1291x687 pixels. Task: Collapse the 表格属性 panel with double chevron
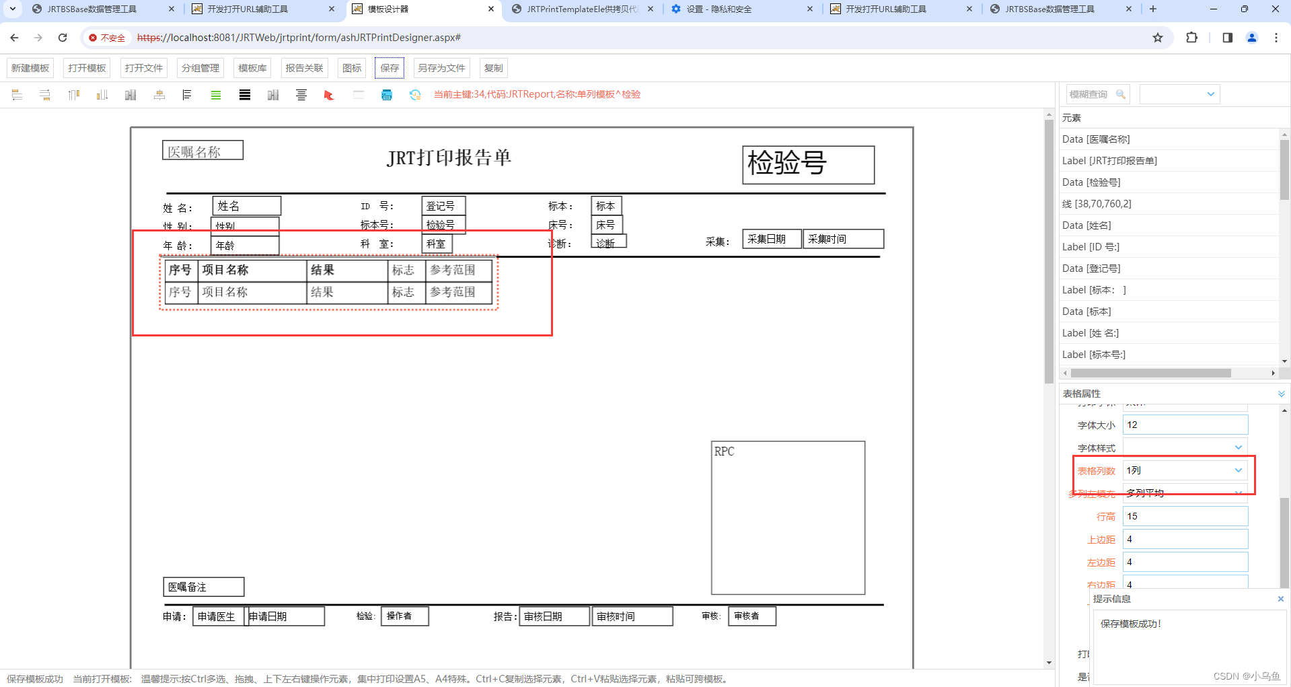point(1281,394)
